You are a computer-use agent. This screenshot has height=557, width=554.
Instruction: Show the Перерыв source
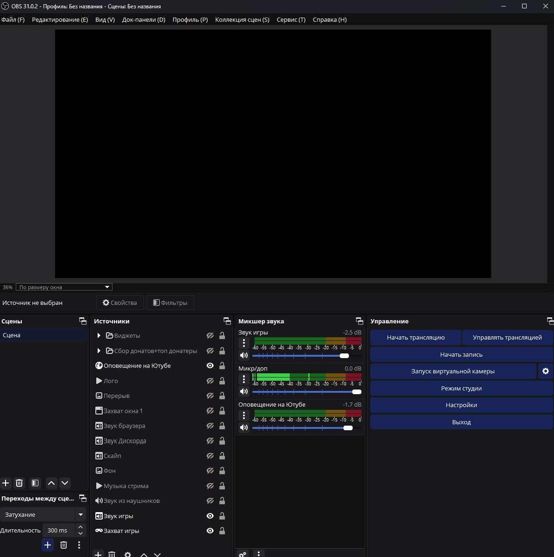[210, 396]
